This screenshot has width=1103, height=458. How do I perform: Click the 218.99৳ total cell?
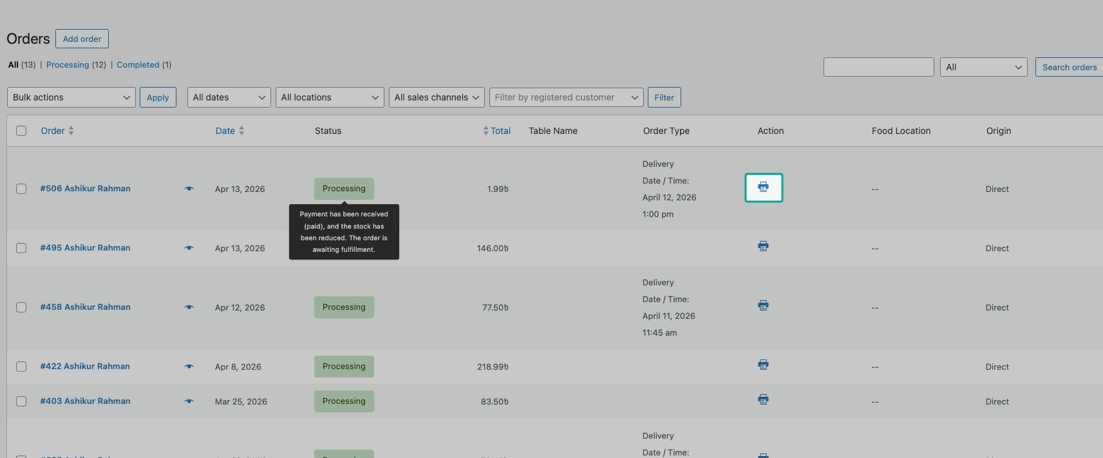pyautogui.click(x=493, y=367)
